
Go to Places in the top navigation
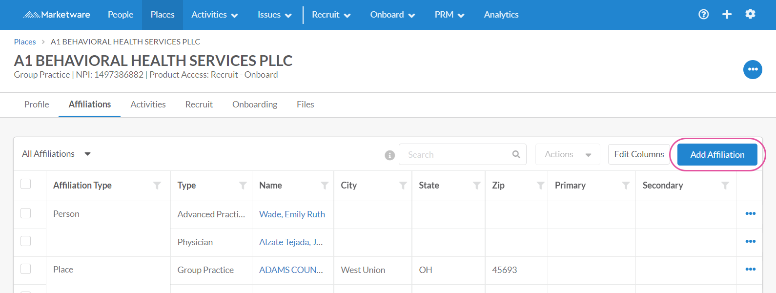pos(163,15)
